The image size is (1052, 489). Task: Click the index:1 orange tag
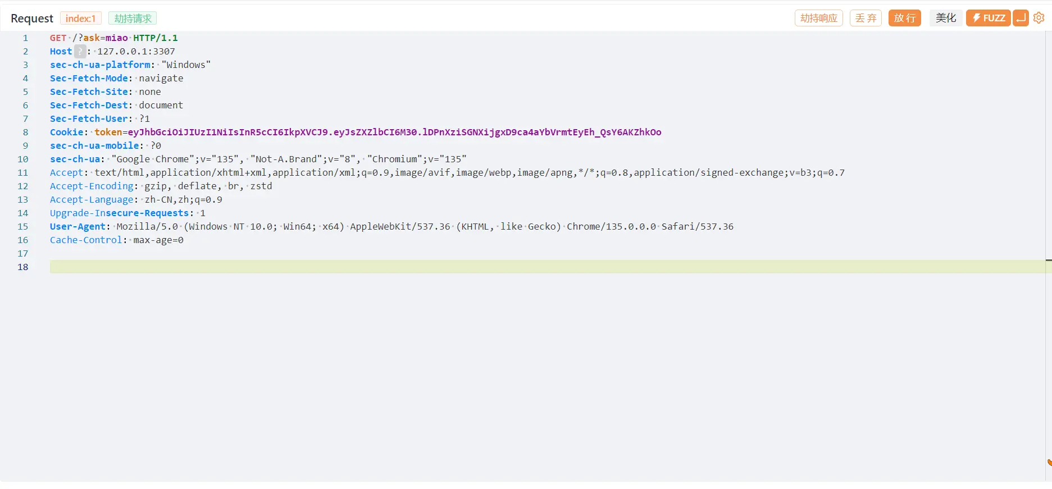click(81, 19)
